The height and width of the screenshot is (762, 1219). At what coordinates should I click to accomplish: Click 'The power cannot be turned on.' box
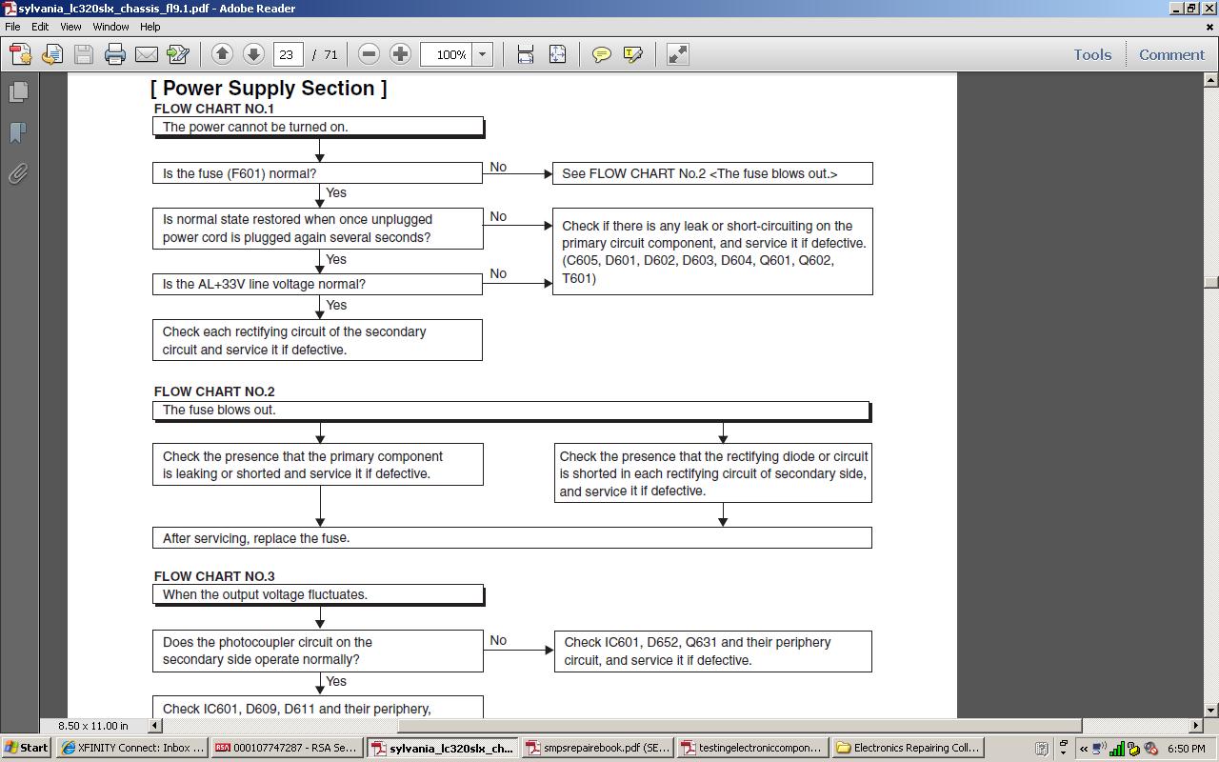click(318, 127)
